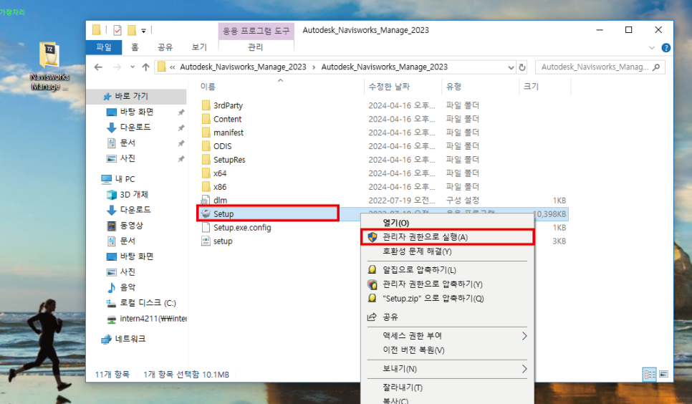
Task: Click the search magnifier icon
Action: (656, 67)
